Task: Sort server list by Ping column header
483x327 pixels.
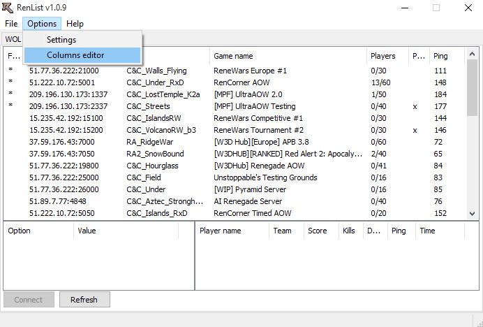Action: [x=447, y=56]
